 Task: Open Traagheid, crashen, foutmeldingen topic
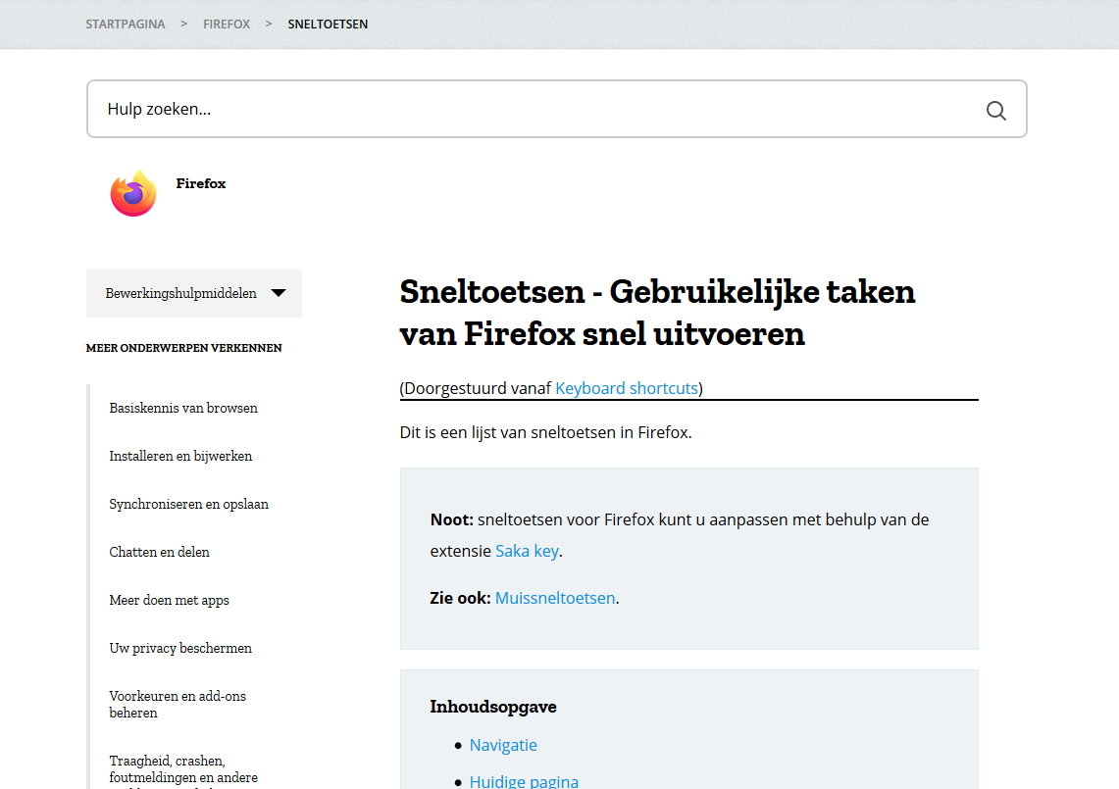[183, 771]
